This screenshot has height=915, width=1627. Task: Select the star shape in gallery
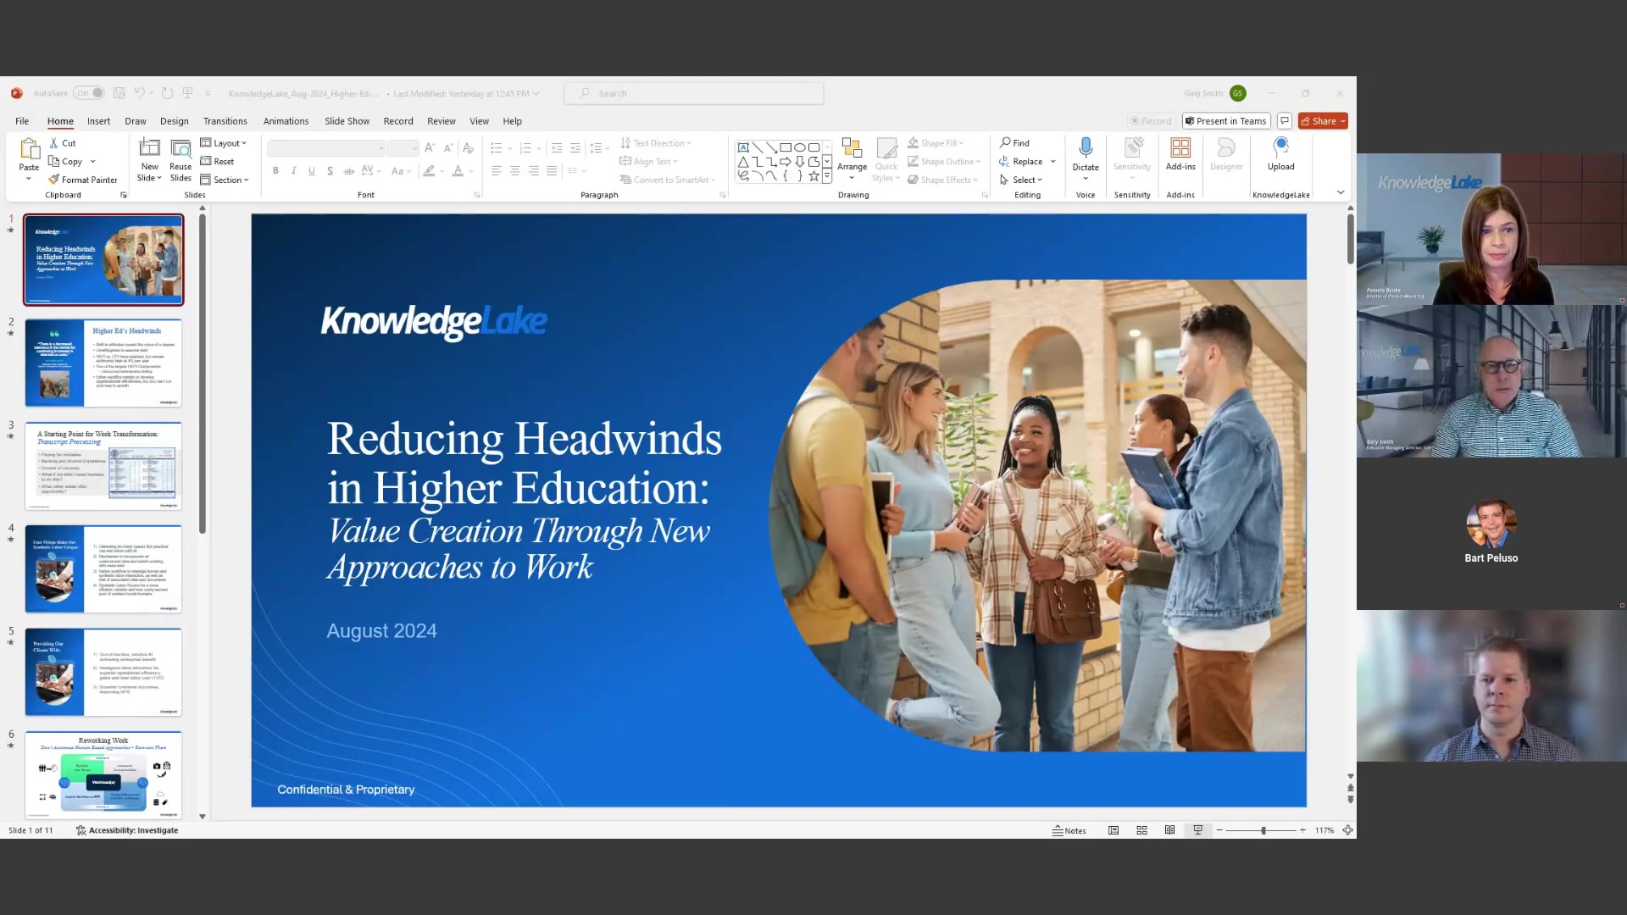click(x=813, y=176)
